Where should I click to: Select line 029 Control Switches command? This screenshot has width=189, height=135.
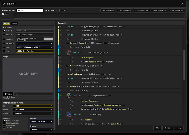[x=120, y=74]
